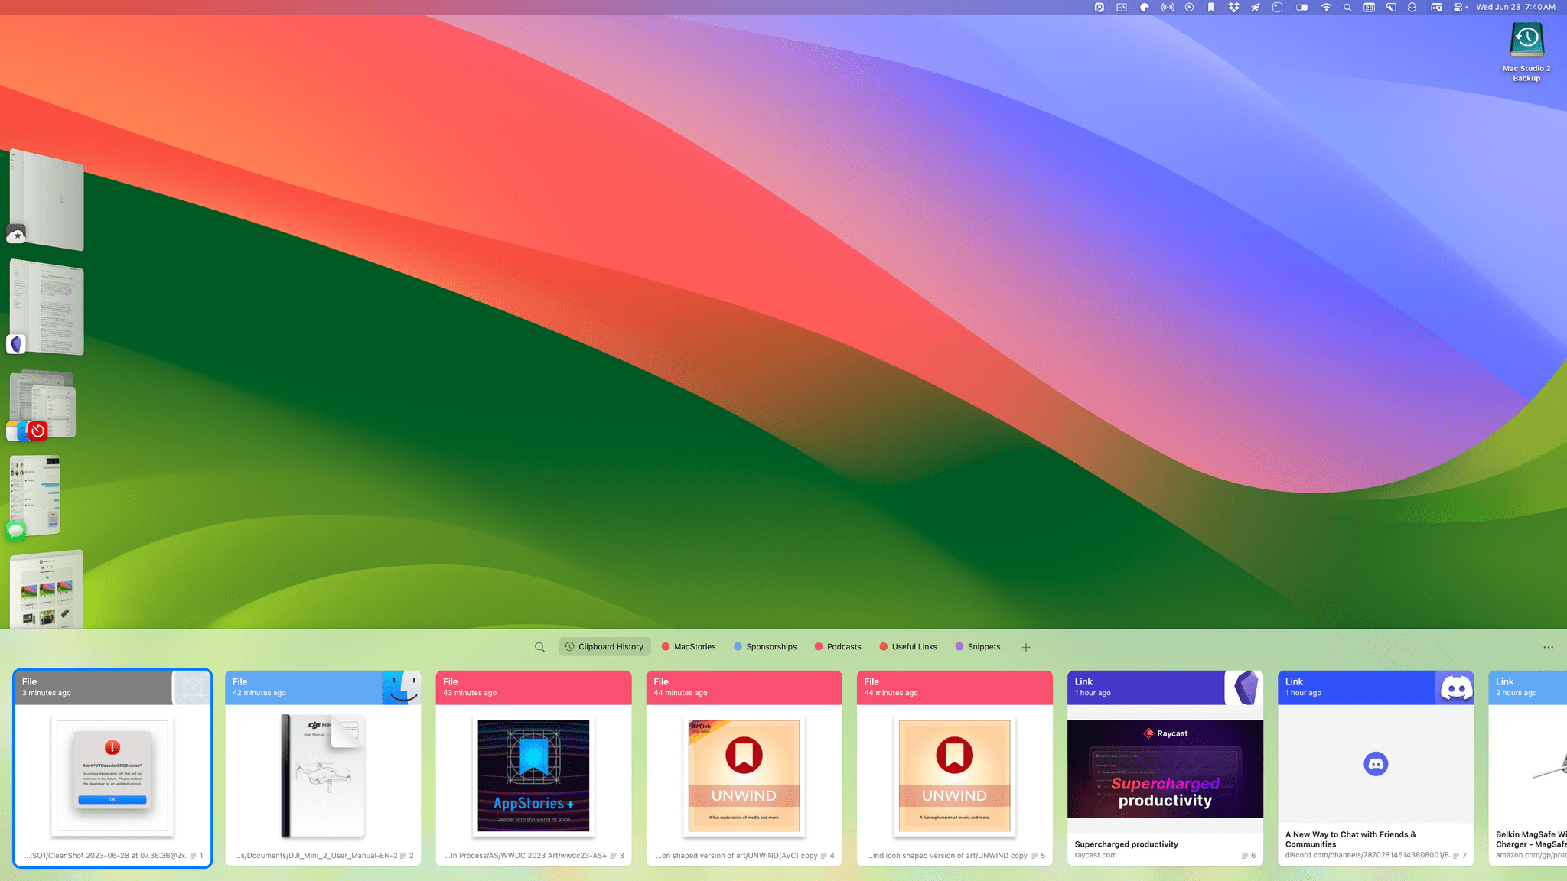Click the add new tab plus button

1025,646
